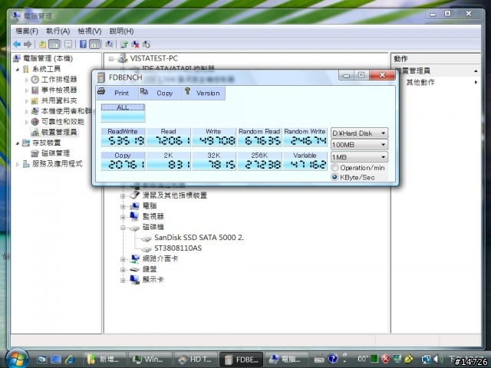
Task: Click the network tray icon
Action: coord(426,359)
